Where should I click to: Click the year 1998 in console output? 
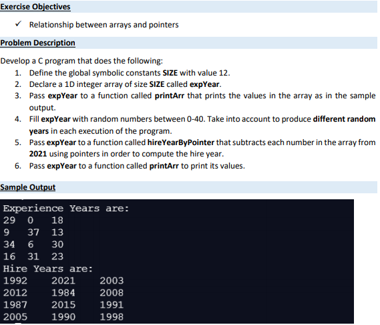click(x=112, y=317)
